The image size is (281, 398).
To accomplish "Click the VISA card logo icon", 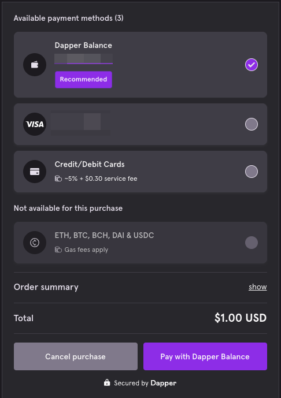I will [35, 124].
